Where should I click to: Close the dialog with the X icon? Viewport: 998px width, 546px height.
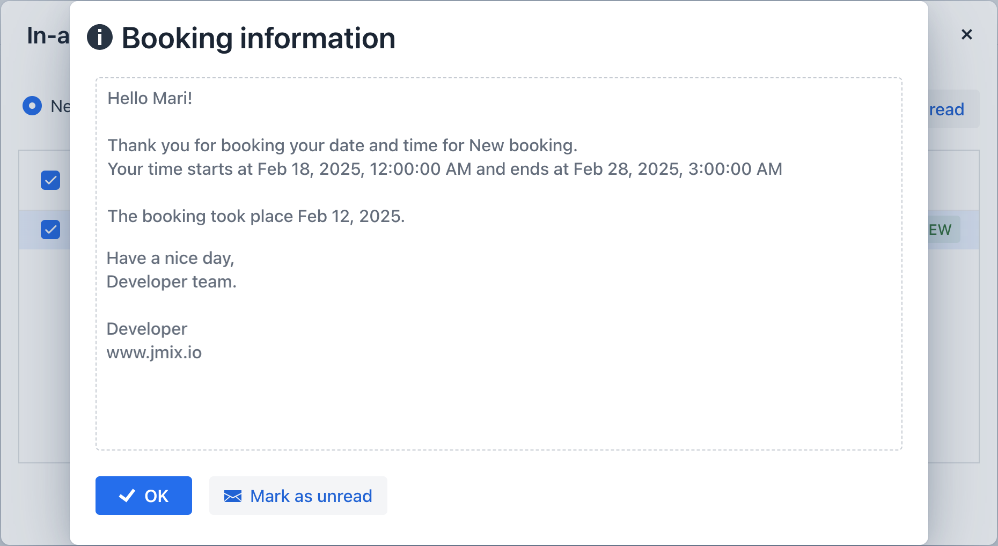(x=966, y=35)
